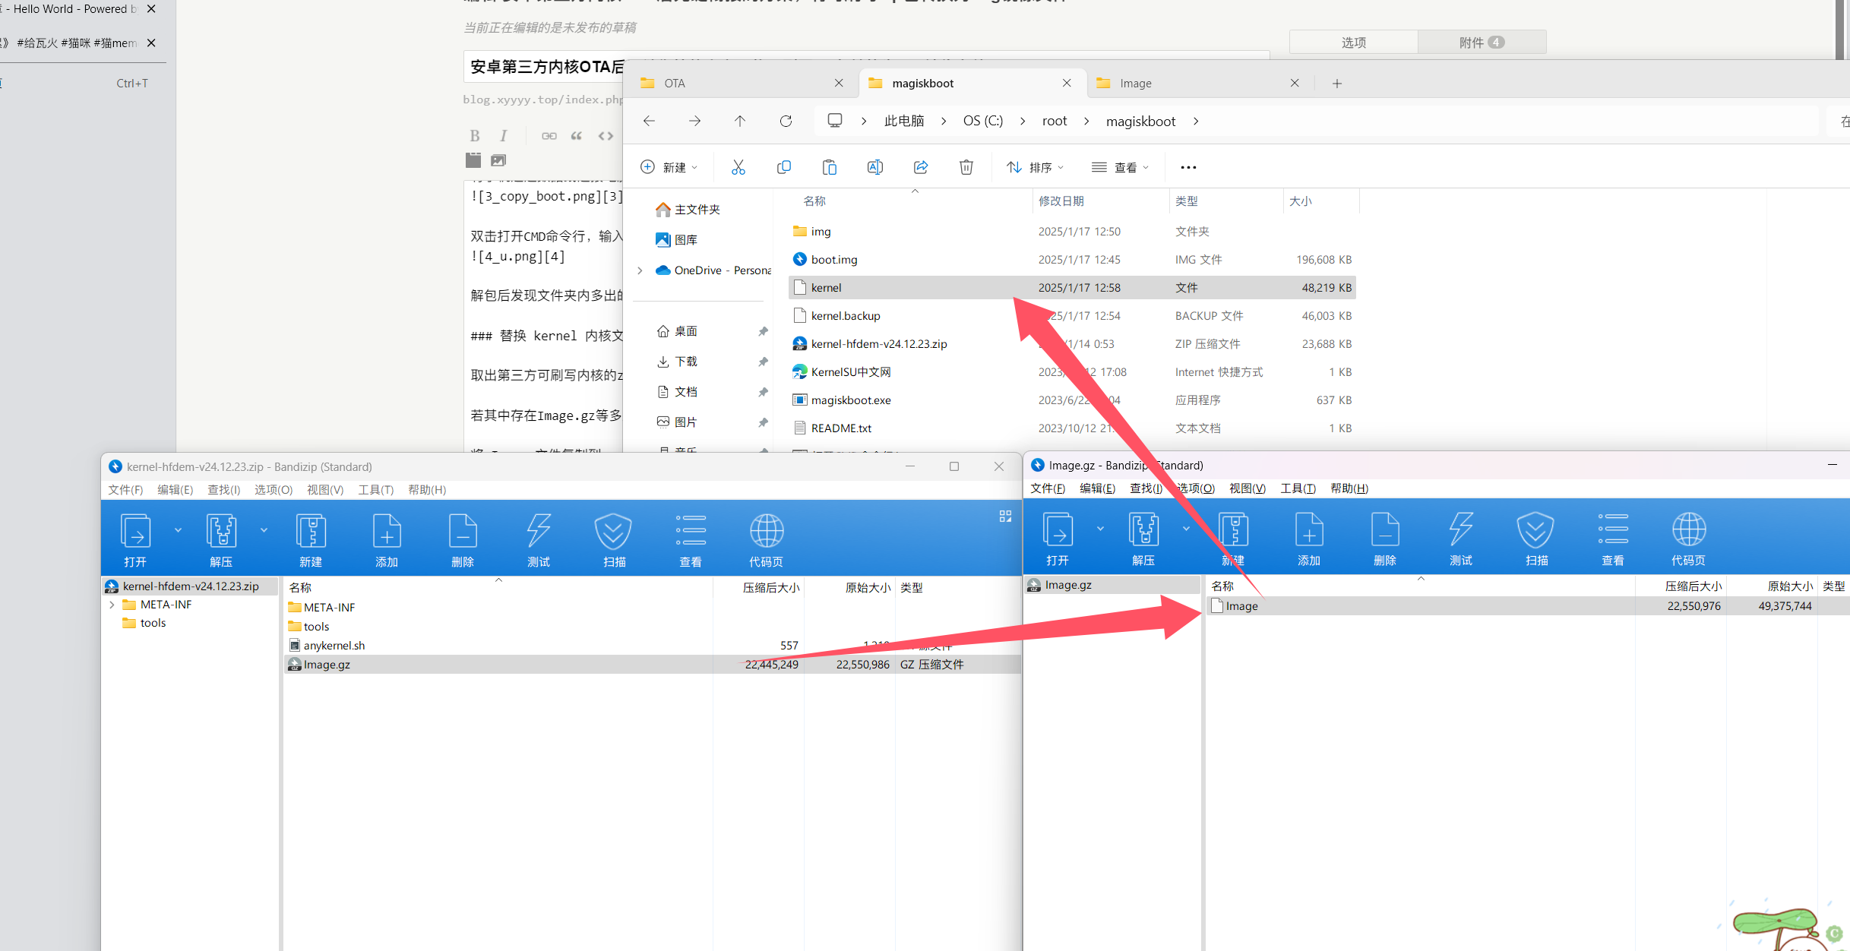Select kernel-hfdem-v24.12.23.zip file in Explorer
The image size is (1850, 951).
tap(1073, 344)
